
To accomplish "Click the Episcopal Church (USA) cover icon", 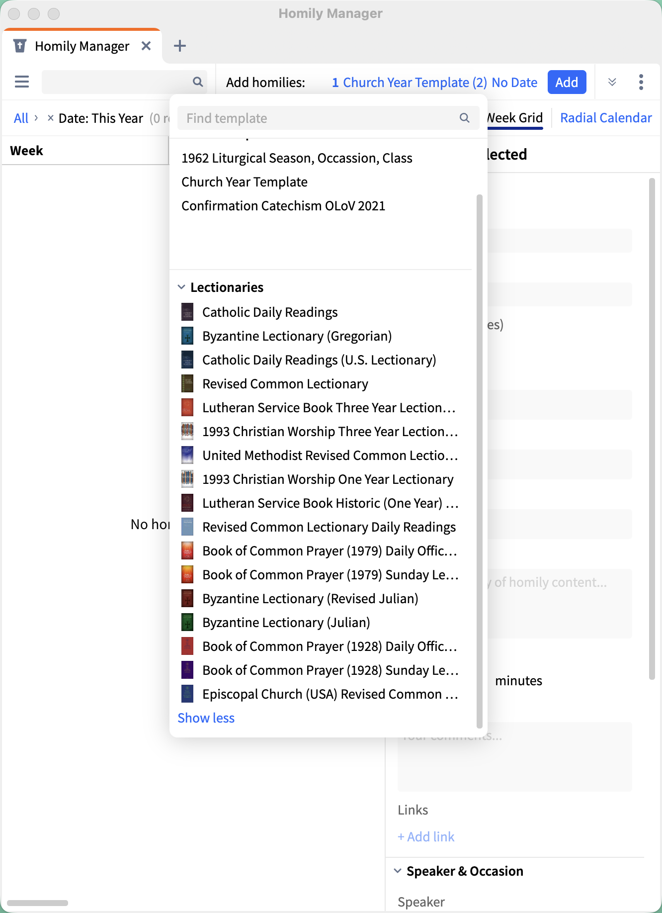I will [187, 694].
